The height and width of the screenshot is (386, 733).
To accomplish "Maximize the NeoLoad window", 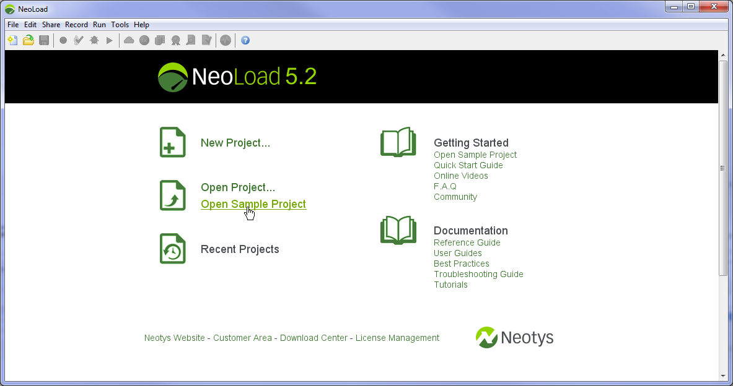I will (x=691, y=7).
